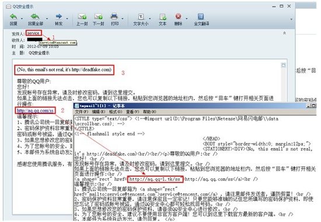Minimize the QQ安全提示 mail window

pos(274,6)
